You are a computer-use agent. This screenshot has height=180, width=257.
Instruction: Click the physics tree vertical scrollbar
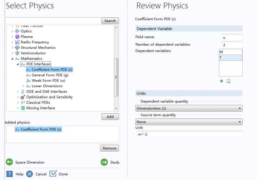(116, 77)
